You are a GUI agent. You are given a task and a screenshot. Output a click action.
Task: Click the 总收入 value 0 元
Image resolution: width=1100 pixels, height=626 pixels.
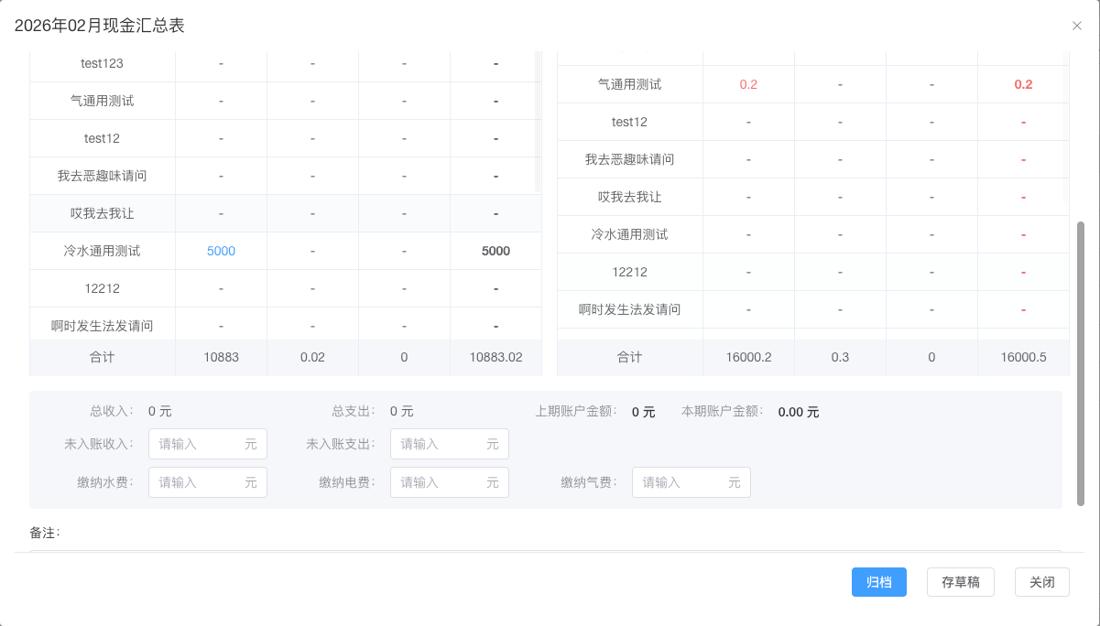tap(159, 412)
